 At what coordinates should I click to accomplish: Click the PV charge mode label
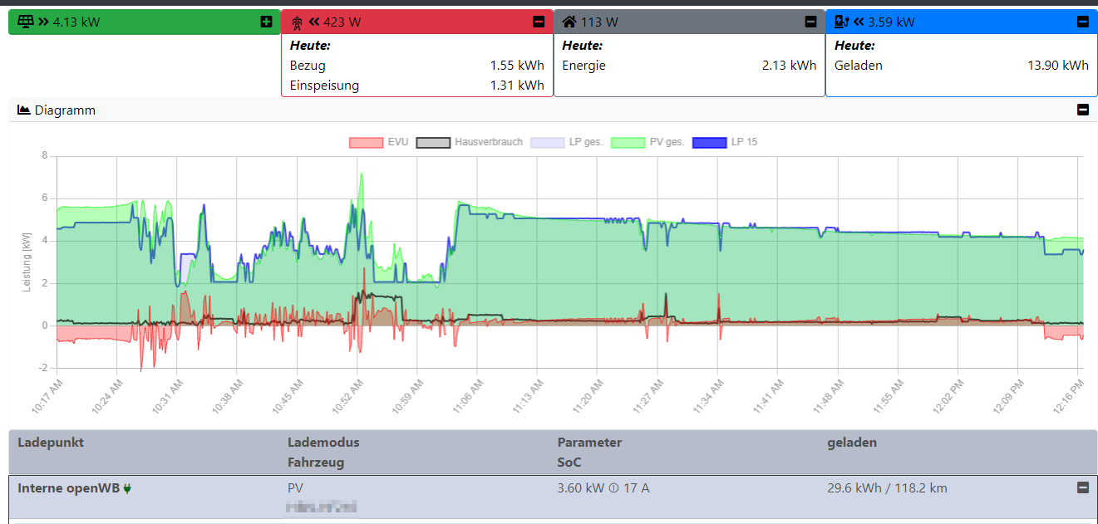point(295,488)
